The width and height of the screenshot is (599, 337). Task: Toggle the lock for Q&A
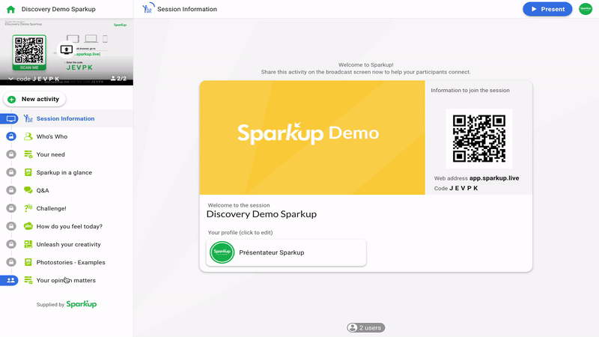coord(11,190)
